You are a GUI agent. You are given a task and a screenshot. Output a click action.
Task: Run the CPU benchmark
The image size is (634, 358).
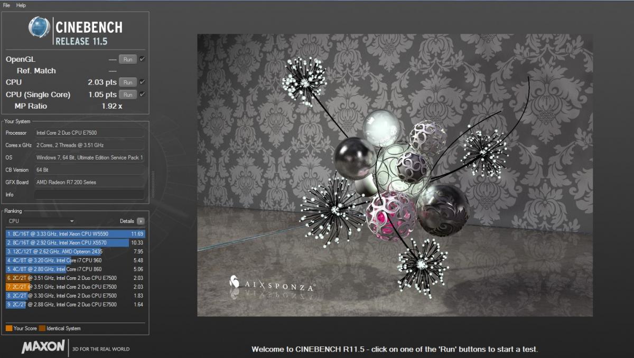point(128,82)
